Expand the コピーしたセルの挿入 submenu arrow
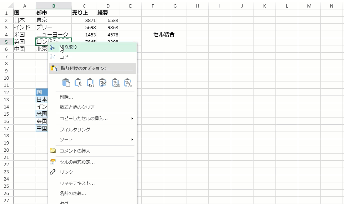344x204 pixels. pos(132,118)
